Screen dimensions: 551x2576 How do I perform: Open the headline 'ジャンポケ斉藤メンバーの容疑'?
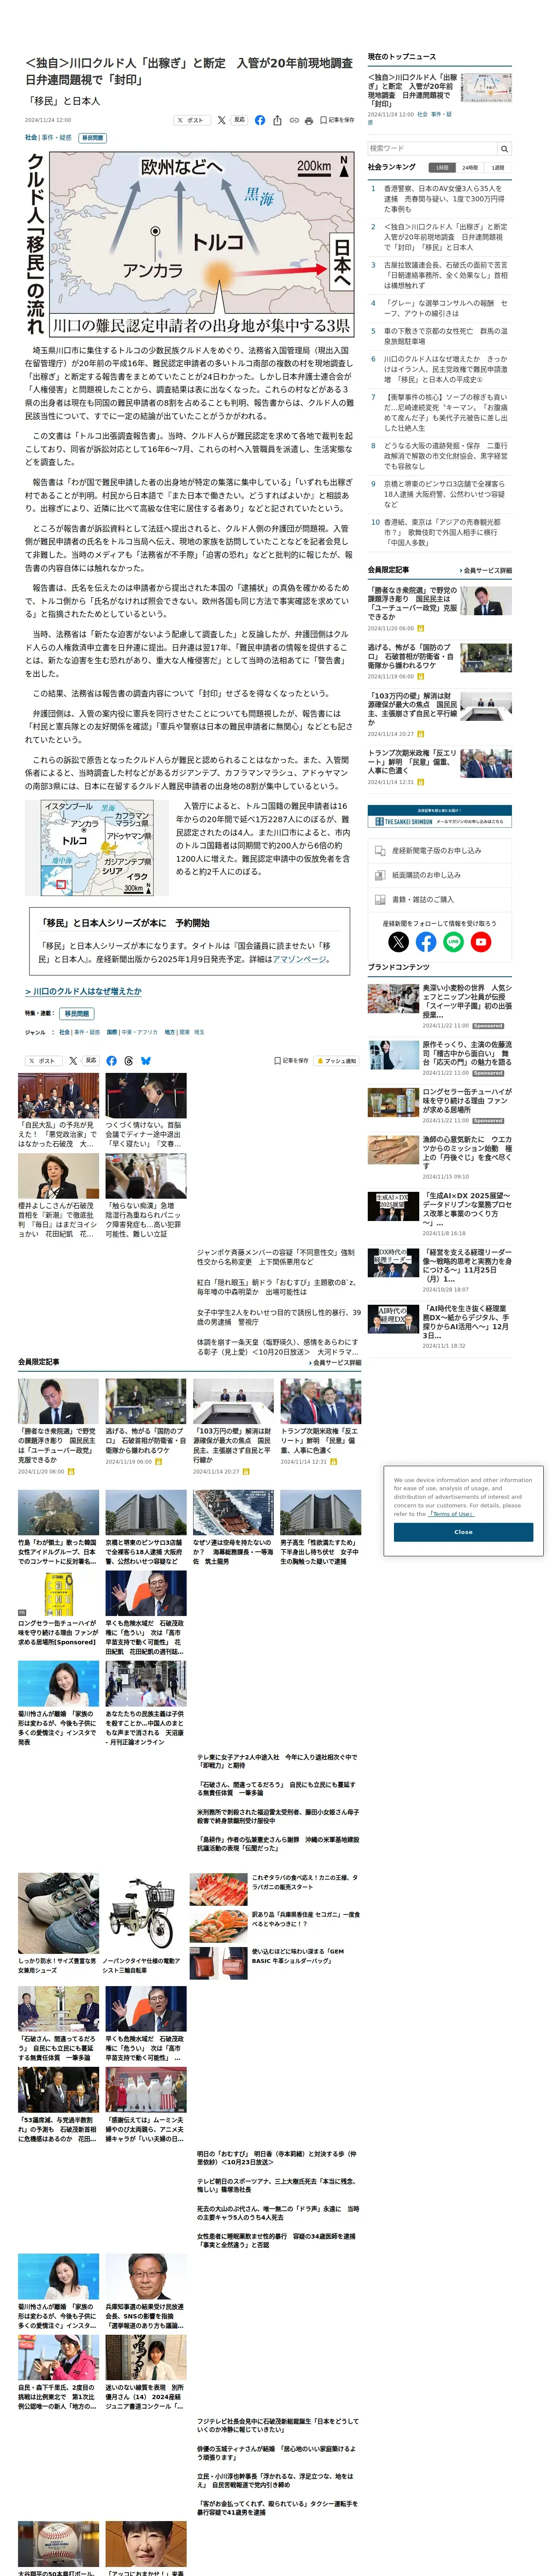[x=276, y=1257]
